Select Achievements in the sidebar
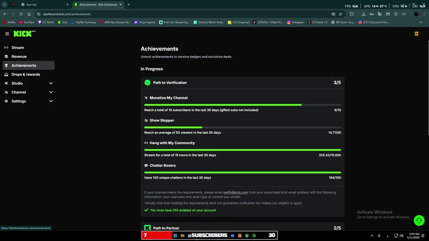429x241 pixels. click(28, 65)
